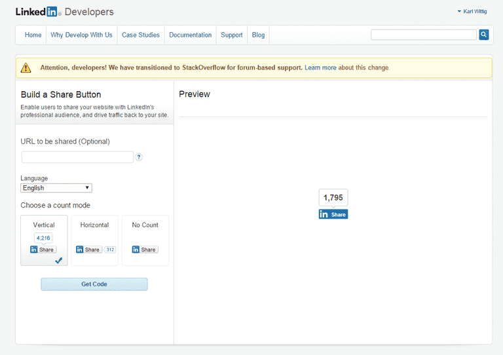Click the 4,216 count bubble in Vertical option
The height and width of the screenshot is (355, 503).
43,238
